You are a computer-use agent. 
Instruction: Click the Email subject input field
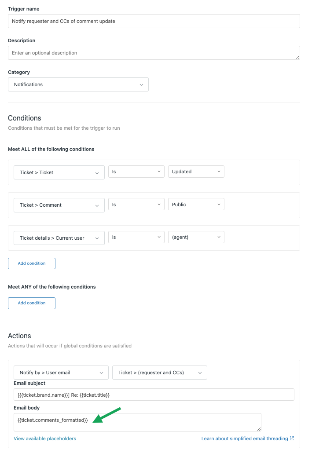click(x=154, y=395)
